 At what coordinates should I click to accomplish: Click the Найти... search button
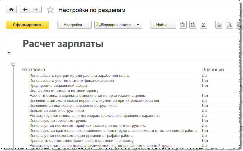163,25
